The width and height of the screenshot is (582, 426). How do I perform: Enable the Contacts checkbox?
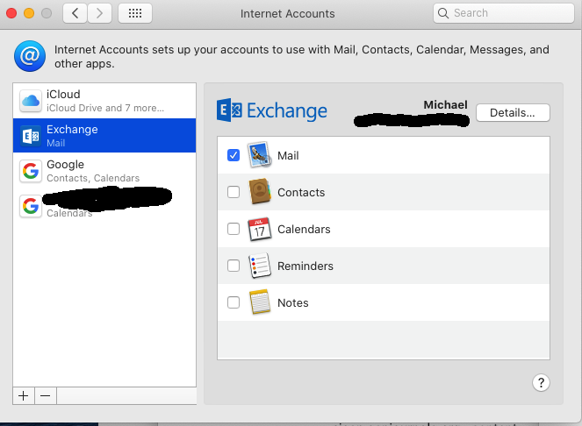tap(234, 192)
